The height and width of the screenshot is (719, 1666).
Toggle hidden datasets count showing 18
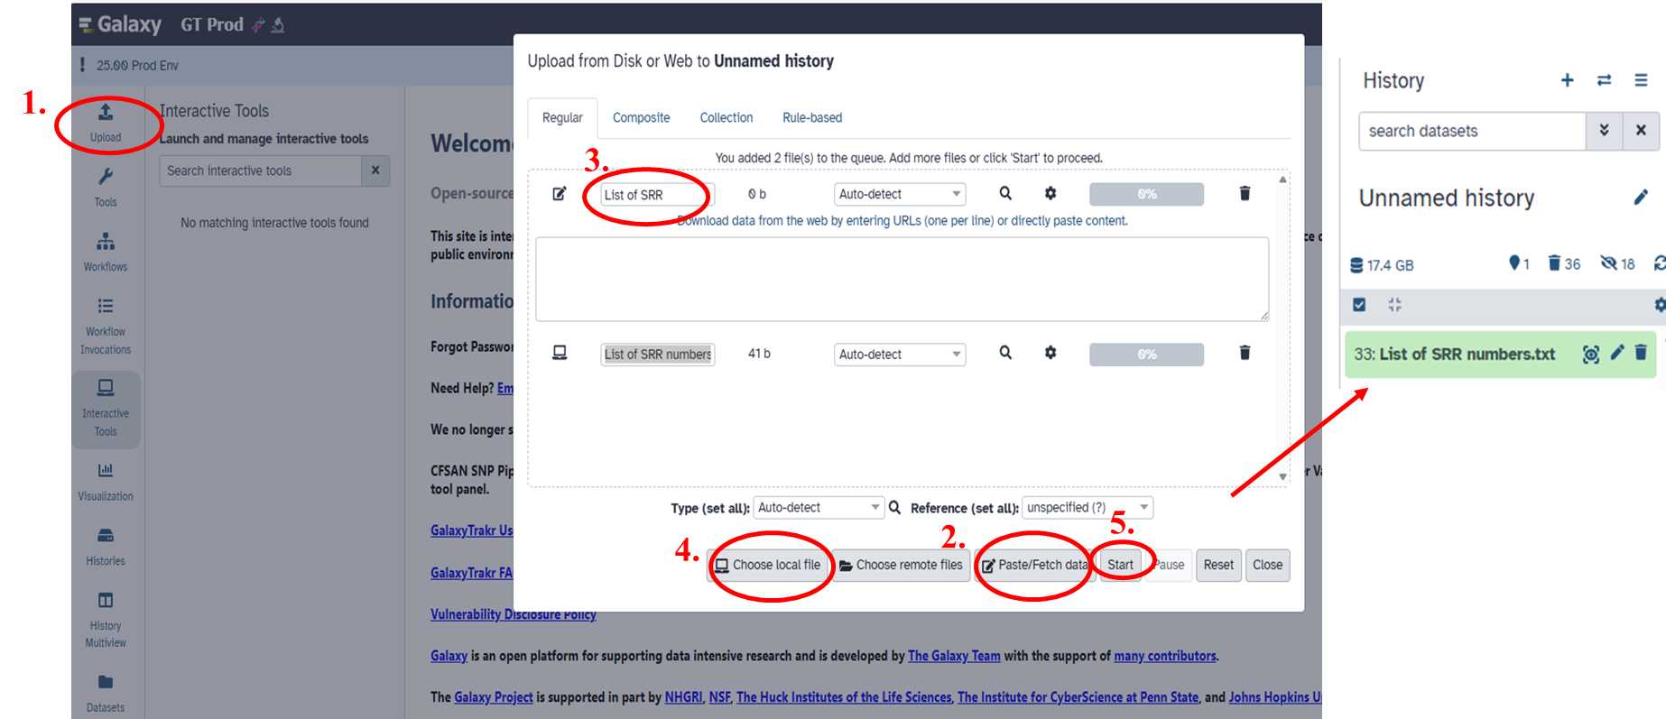click(1617, 263)
